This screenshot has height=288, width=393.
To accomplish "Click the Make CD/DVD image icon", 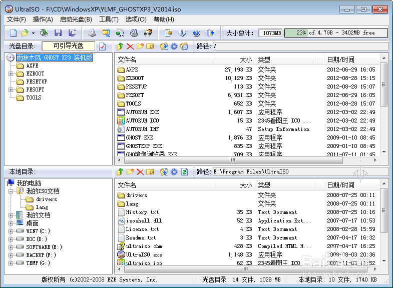I will [x=92, y=33].
